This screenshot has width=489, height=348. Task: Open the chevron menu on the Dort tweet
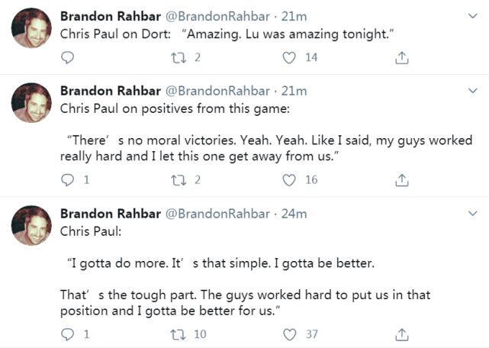pos(473,16)
